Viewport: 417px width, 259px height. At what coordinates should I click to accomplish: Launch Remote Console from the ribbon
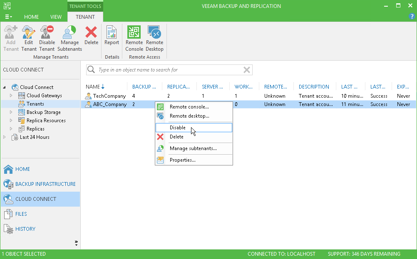tap(134, 38)
